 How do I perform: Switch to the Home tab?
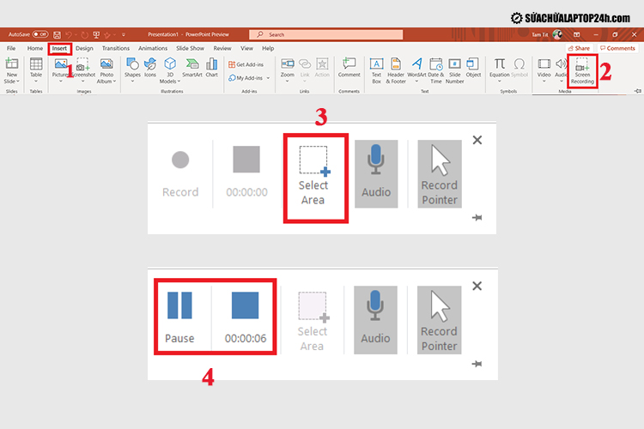point(35,48)
